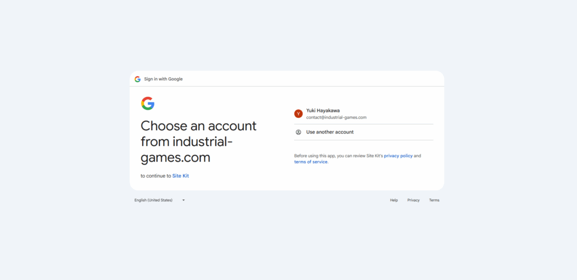
Task: Click the Choose an account heading
Action: point(198,126)
